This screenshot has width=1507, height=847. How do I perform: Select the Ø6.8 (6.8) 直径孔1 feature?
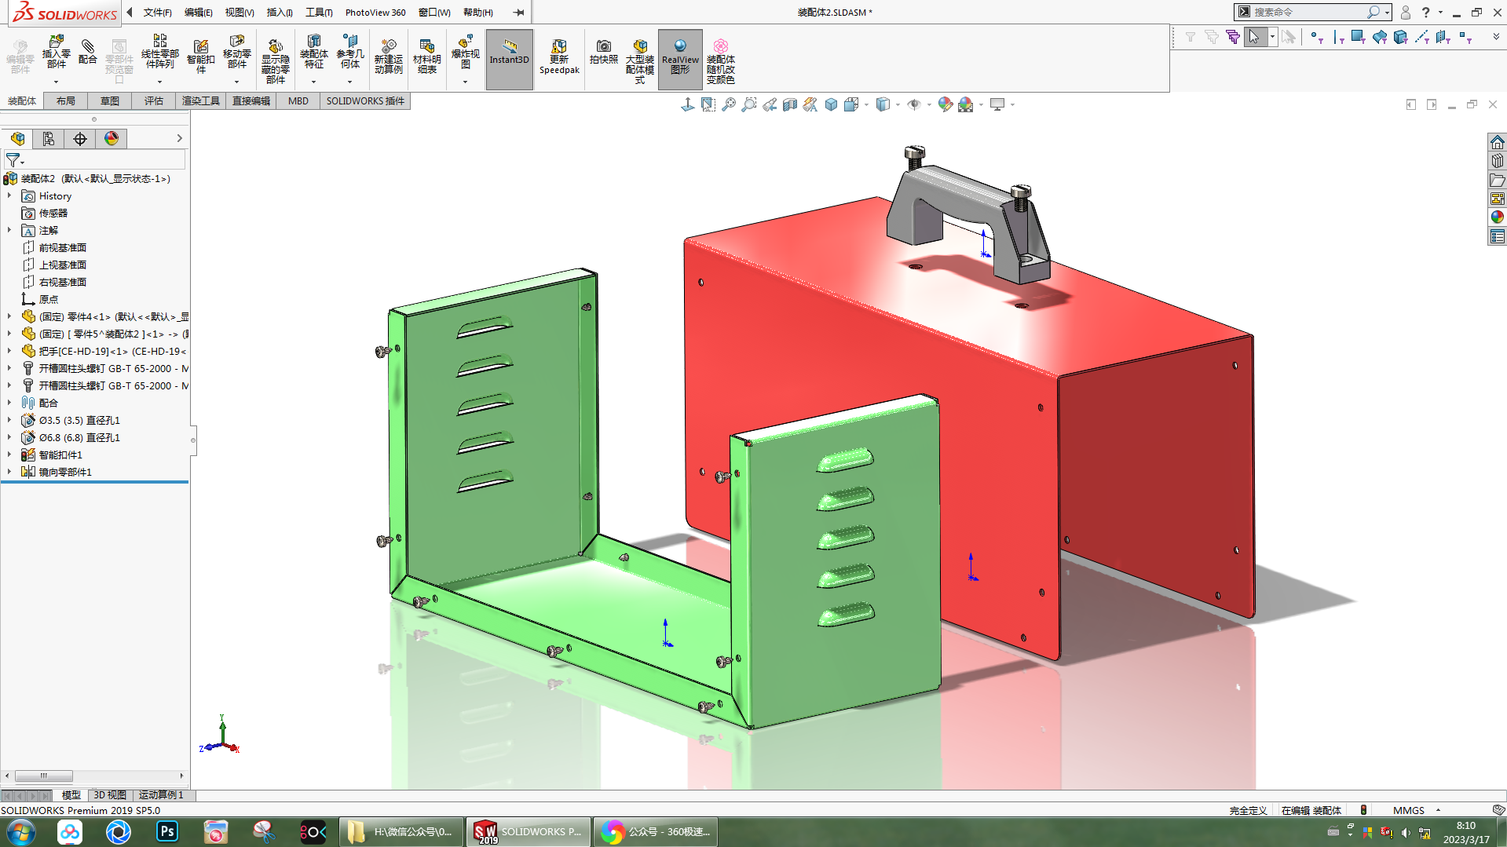point(79,437)
